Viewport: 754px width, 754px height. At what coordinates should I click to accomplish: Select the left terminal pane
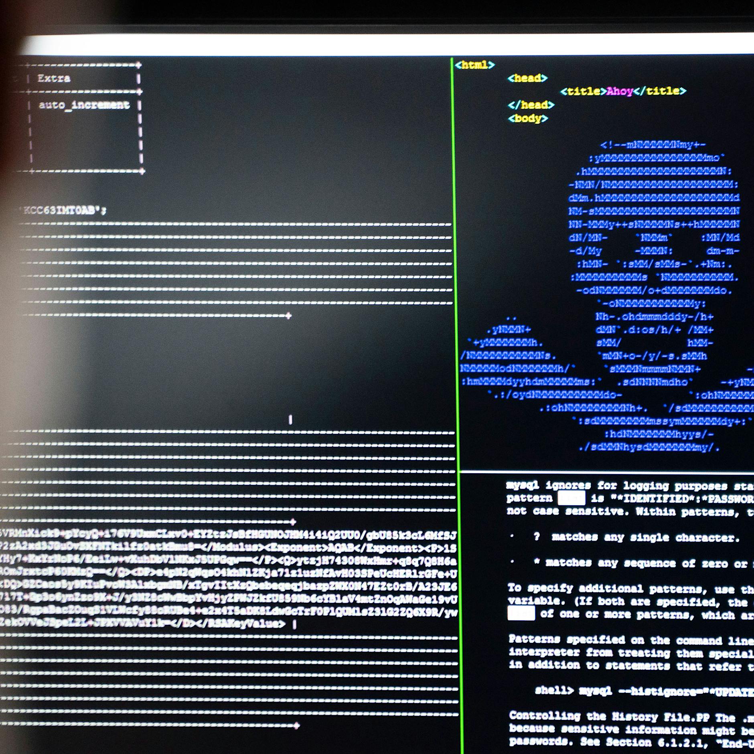pos(225,361)
